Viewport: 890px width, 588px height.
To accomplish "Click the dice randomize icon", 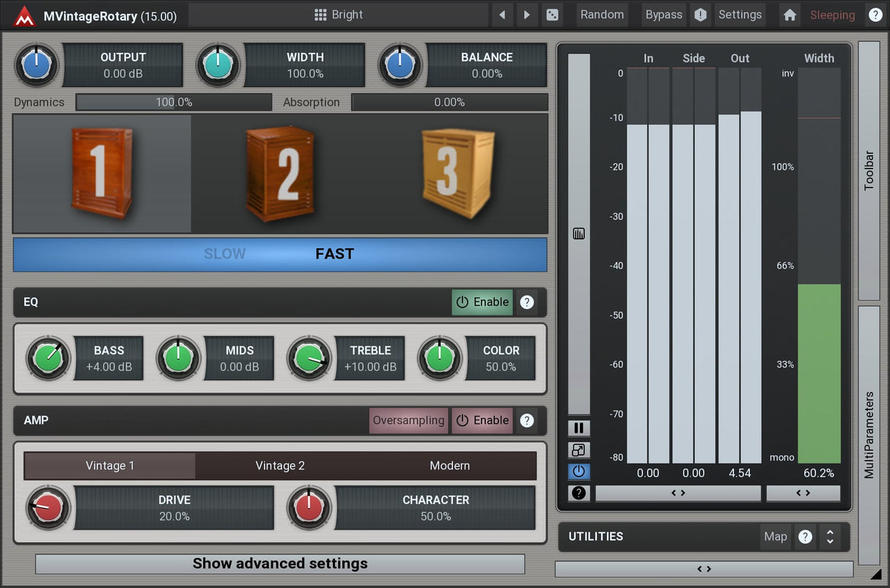I will 552,15.
